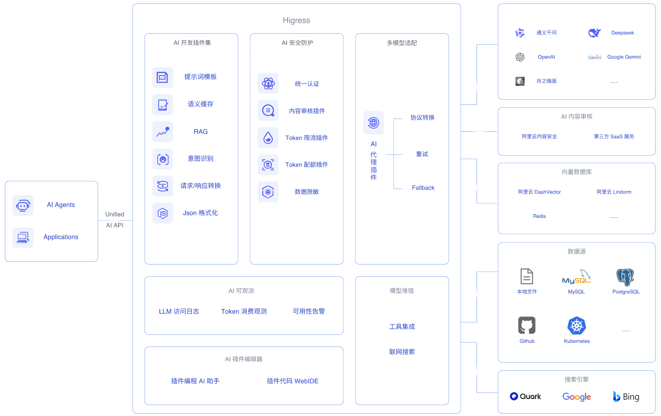Click 插件代码 WebIDE label
661x416 pixels.
click(x=292, y=381)
